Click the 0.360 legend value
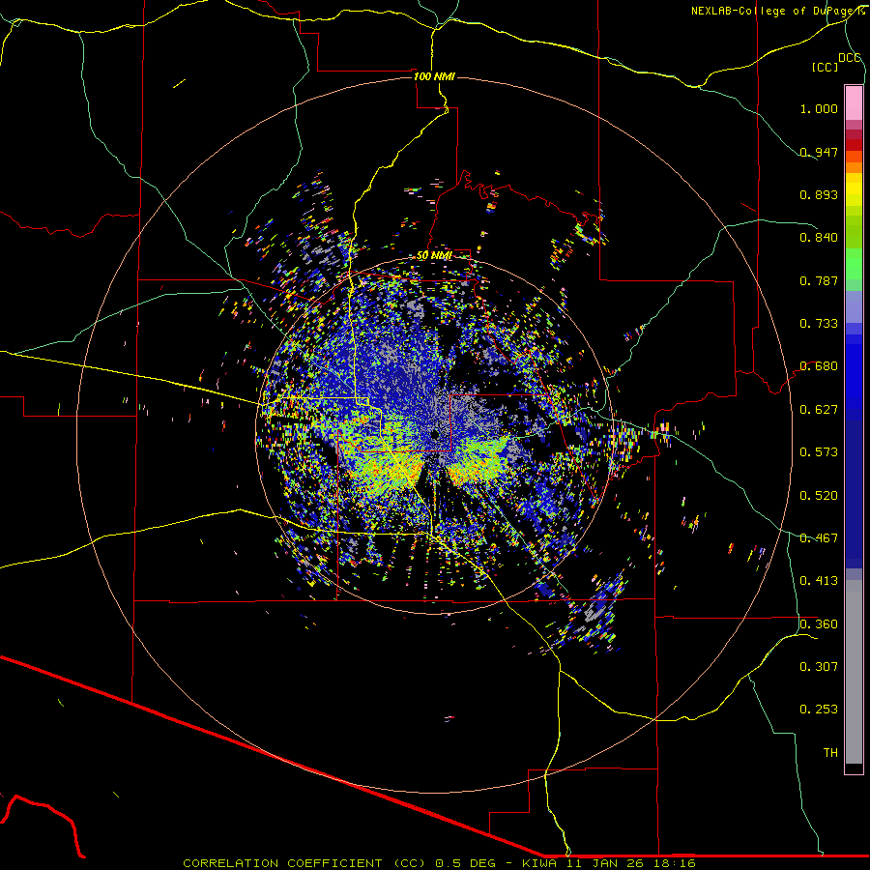This screenshot has width=870, height=870. click(819, 624)
